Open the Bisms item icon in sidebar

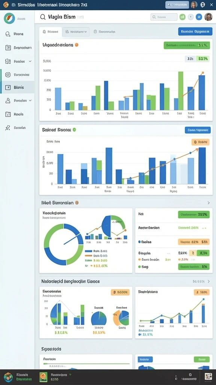[x=8, y=87]
